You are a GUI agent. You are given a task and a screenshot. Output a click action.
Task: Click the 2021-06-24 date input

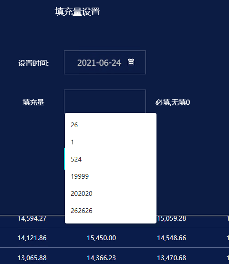point(105,62)
